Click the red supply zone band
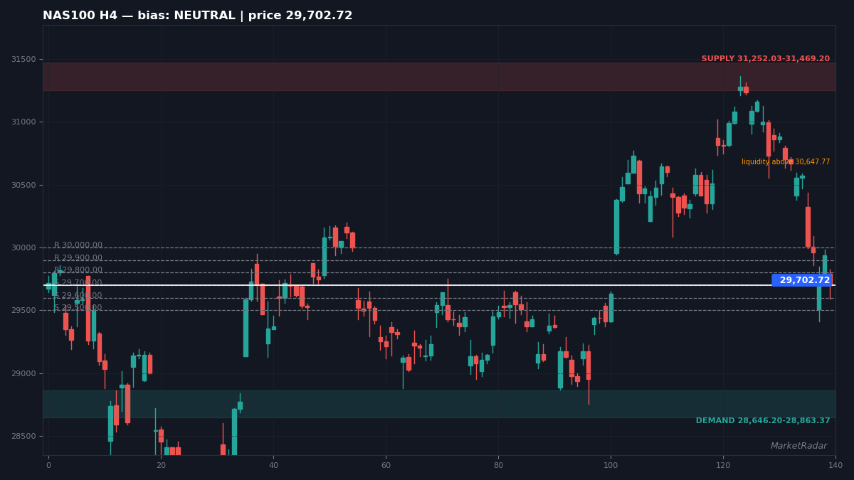 [439, 77]
